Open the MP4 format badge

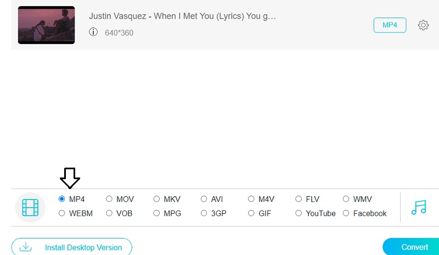(390, 25)
